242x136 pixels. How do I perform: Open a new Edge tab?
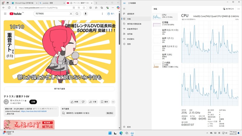point(96,3)
